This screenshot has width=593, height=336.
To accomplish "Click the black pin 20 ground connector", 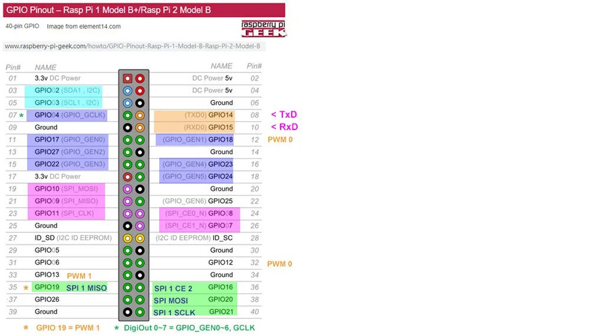I will pyautogui.click(x=140, y=189).
